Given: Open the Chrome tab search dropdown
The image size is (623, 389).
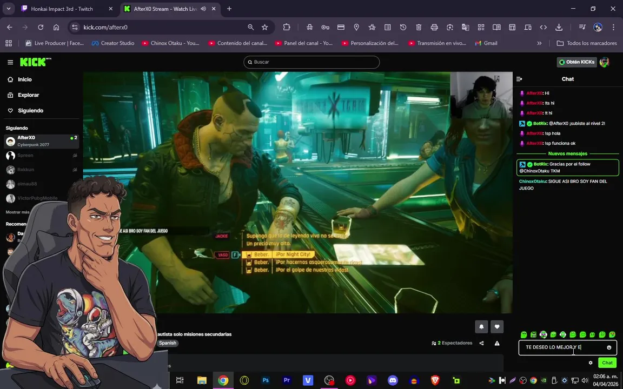Looking at the screenshot, I should 8,9.
